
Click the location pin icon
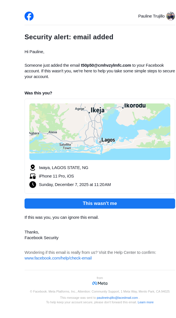click(x=33, y=168)
